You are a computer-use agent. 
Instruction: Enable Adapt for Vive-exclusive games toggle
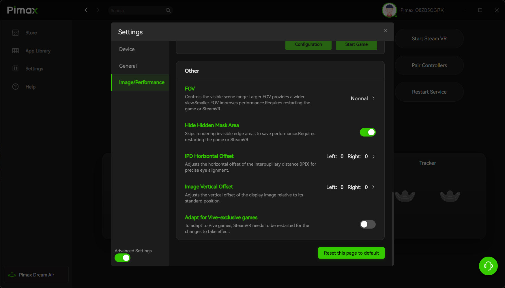(368, 224)
